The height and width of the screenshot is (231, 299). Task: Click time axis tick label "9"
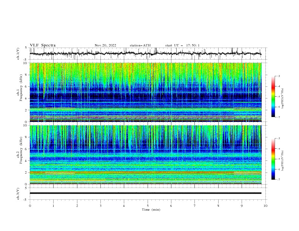tap(242, 206)
